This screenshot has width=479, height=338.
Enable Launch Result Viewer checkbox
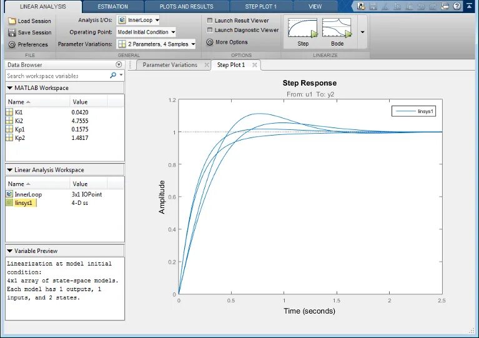(210, 21)
